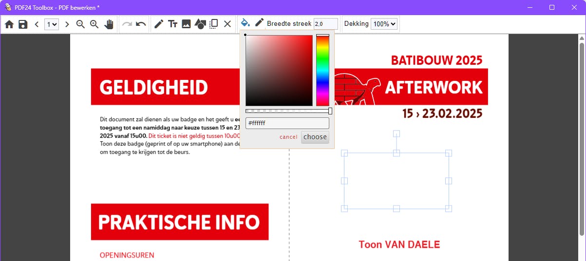Activate the hand pan tool
This screenshot has width=586, height=261.
click(x=109, y=24)
